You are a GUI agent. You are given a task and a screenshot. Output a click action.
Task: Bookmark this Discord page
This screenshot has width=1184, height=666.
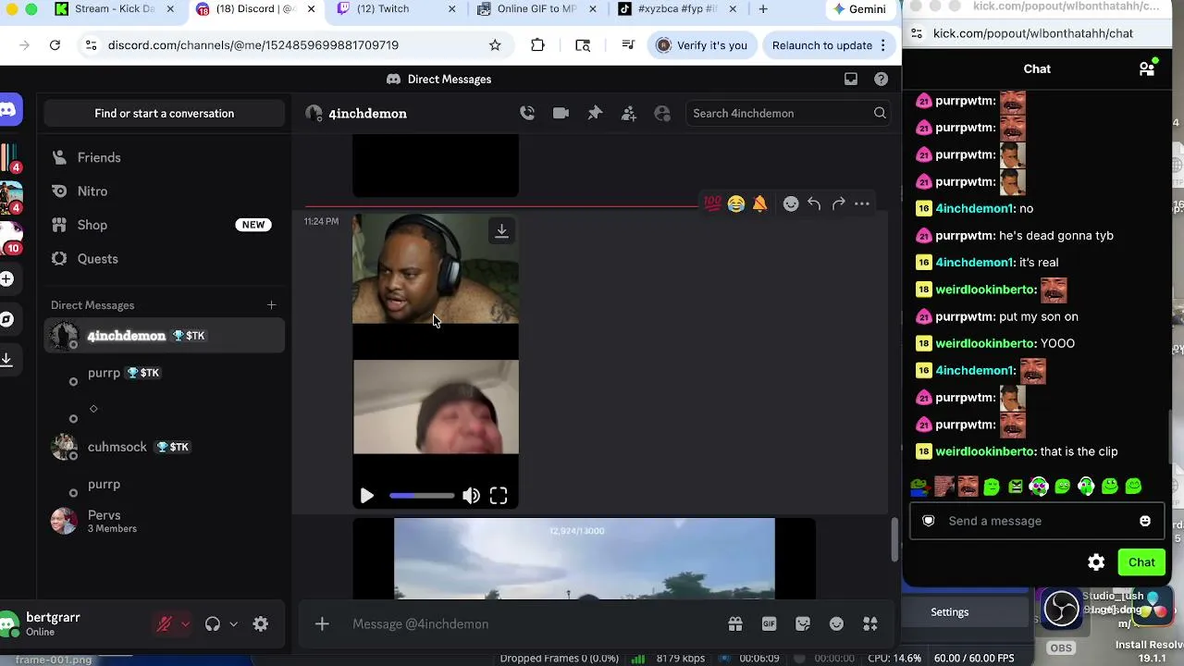pos(495,45)
